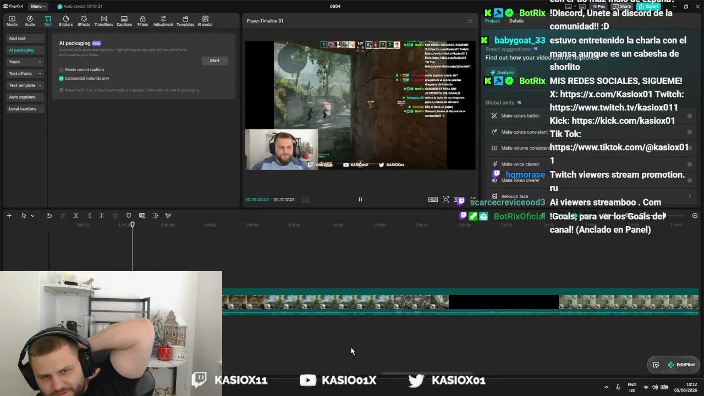704x396 pixels.
Task: Click the Export button
Action: click(x=648, y=6)
